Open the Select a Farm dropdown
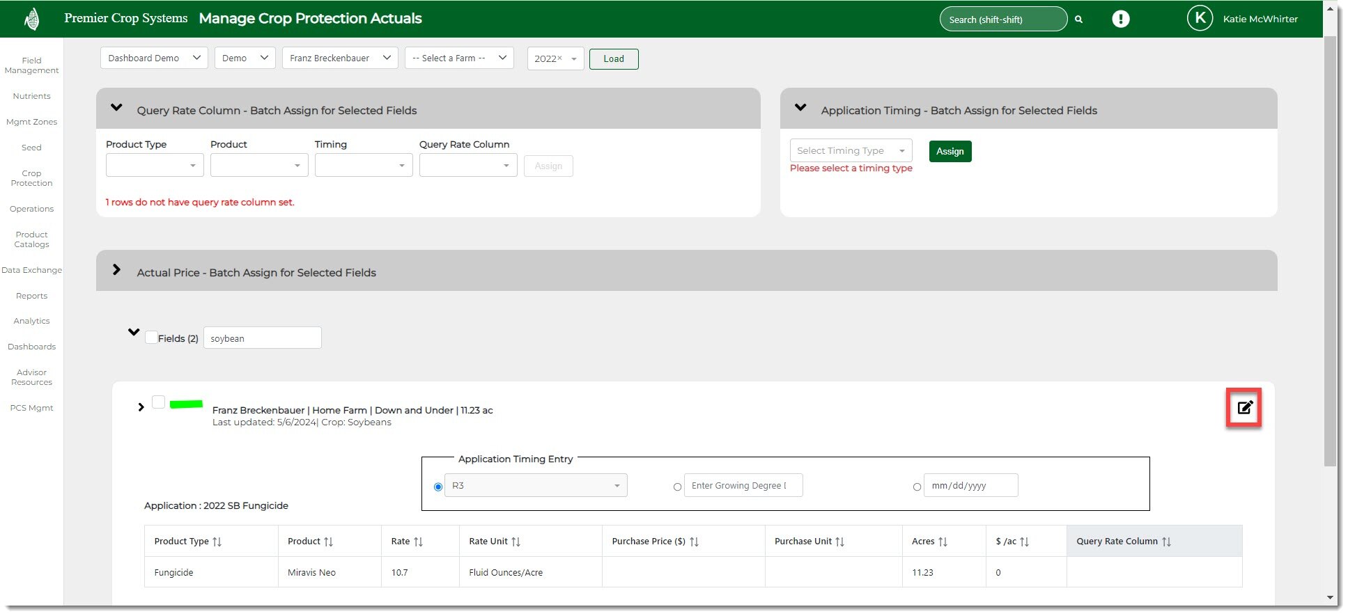Viewport: 1348px width, 616px height. (459, 58)
